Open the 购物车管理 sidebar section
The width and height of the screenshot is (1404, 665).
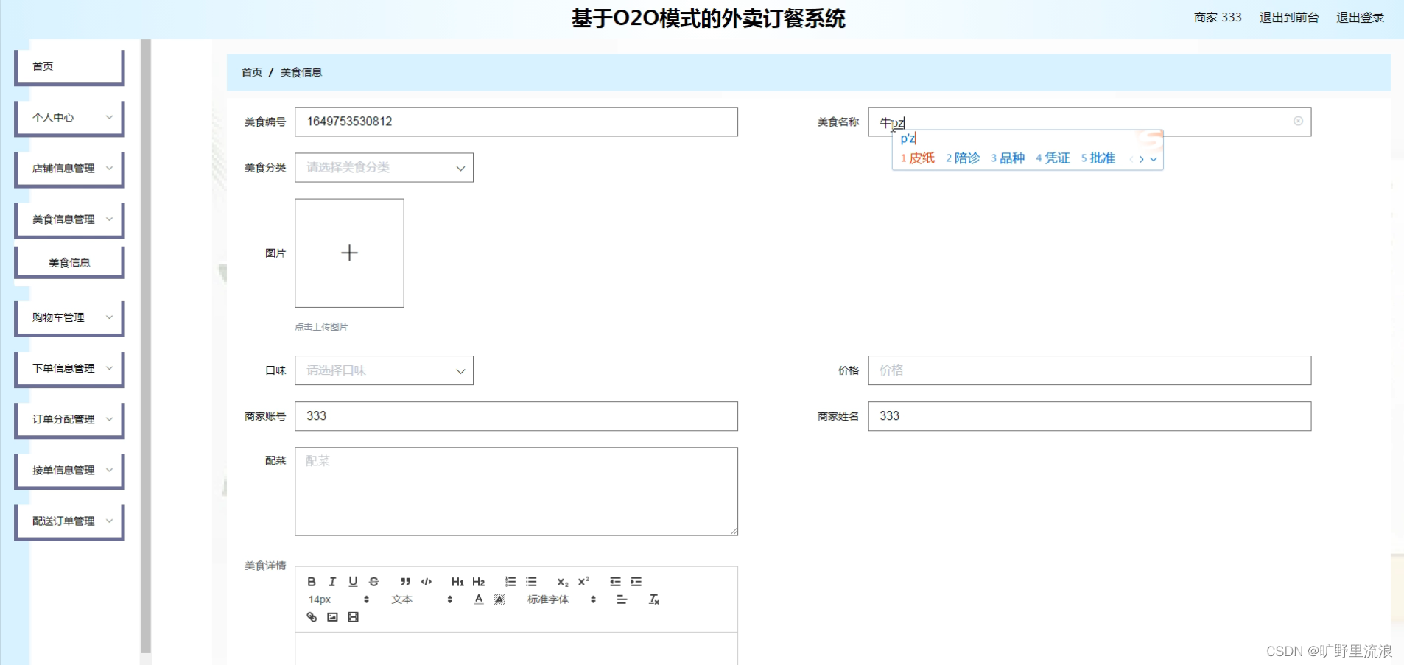69,317
